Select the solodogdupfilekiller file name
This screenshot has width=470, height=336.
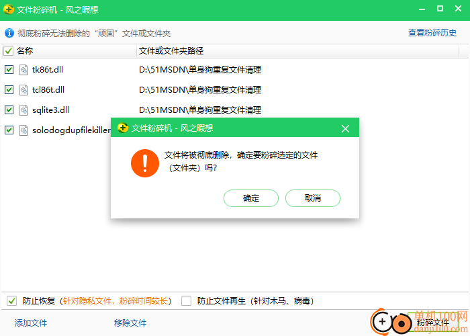coord(71,130)
